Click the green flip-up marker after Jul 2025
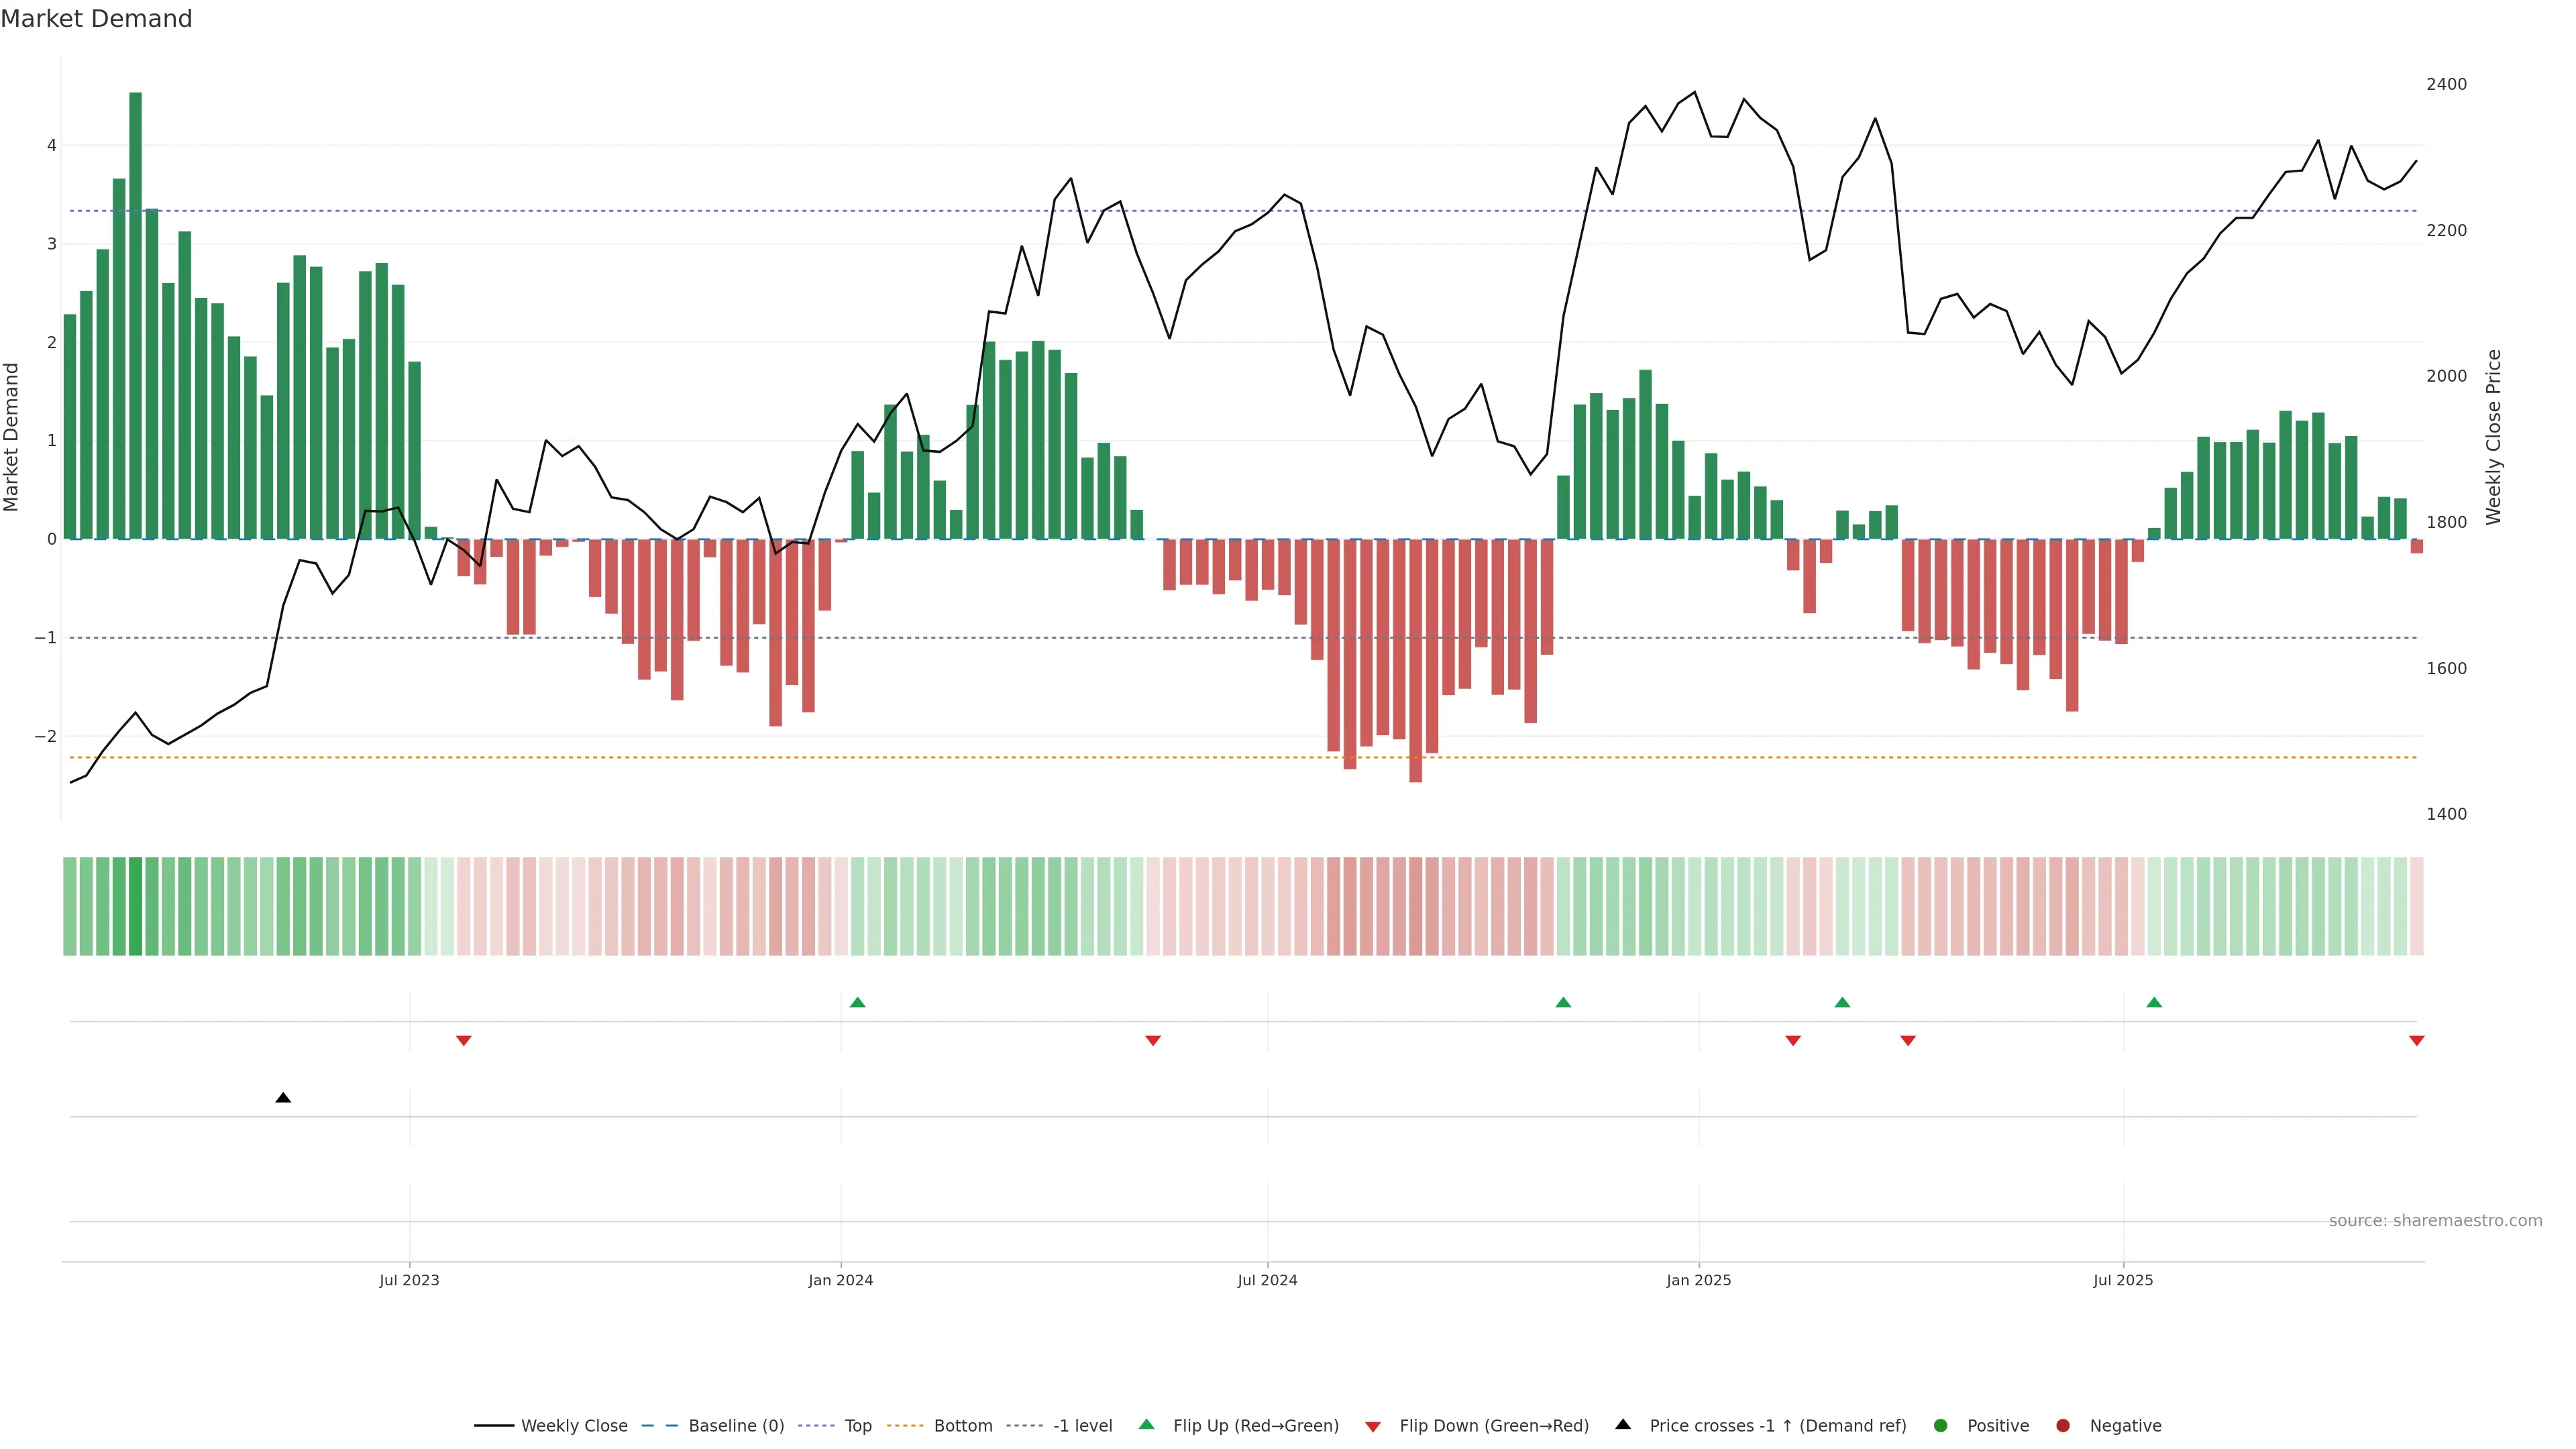Screen dimensions: 2576x1449 click(x=2154, y=1002)
